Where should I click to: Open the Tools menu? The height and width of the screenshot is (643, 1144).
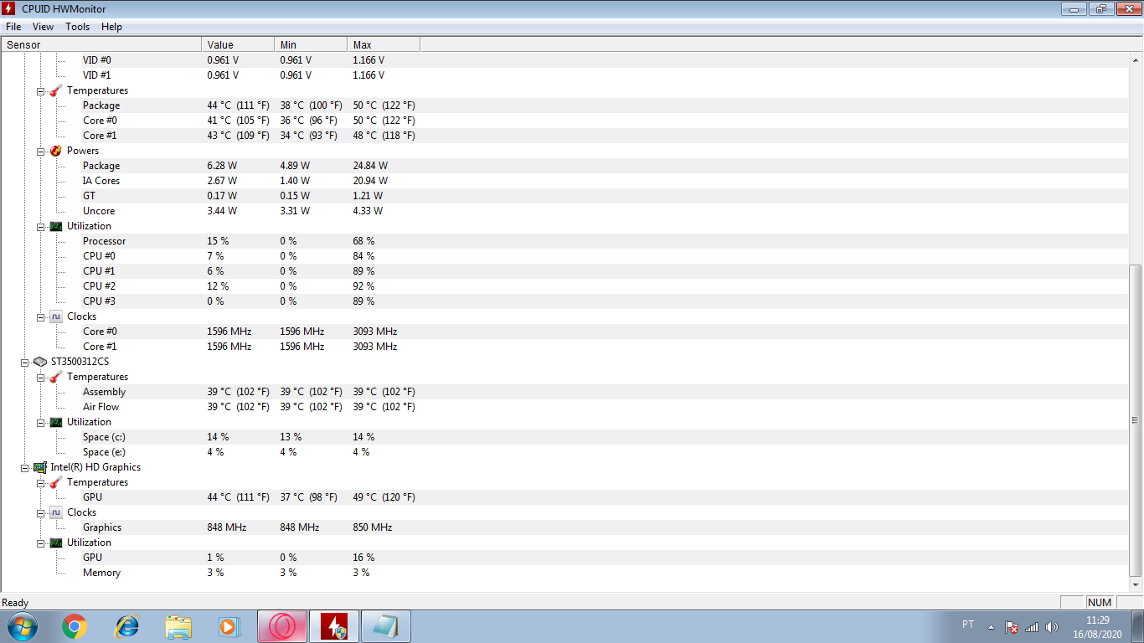pos(78,27)
